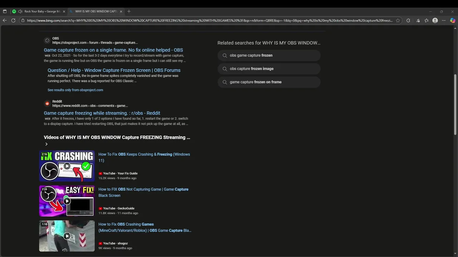458x257 pixels.
Task: Open the media toolbar icon
Action: (x=418, y=20)
